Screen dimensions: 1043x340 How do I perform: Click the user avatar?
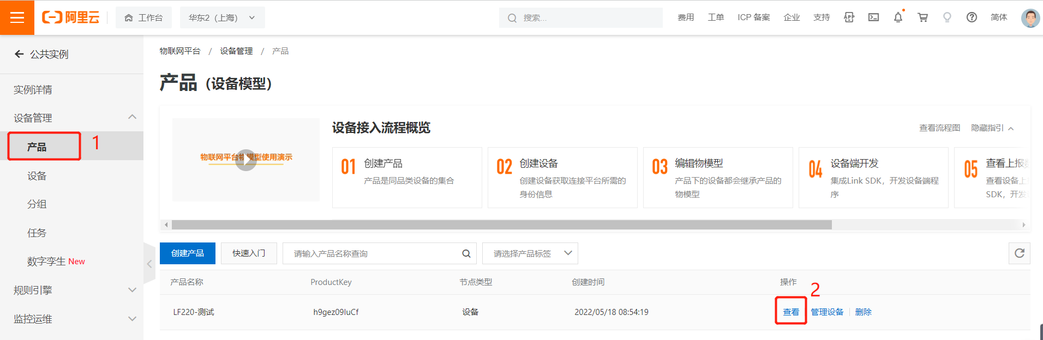click(1030, 17)
